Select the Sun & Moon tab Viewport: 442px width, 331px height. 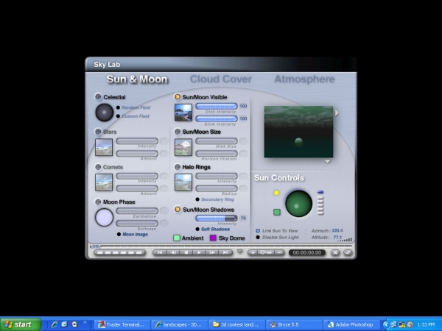(137, 79)
